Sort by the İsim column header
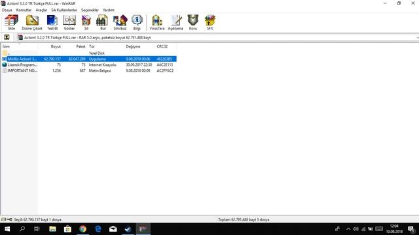The height and width of the screenshot is (235, 419). (x=19, y=46)
